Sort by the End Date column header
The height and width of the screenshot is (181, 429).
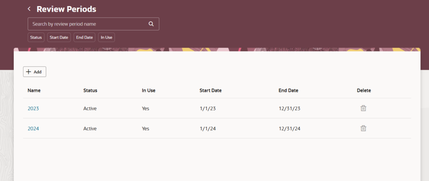click(288, 90)
